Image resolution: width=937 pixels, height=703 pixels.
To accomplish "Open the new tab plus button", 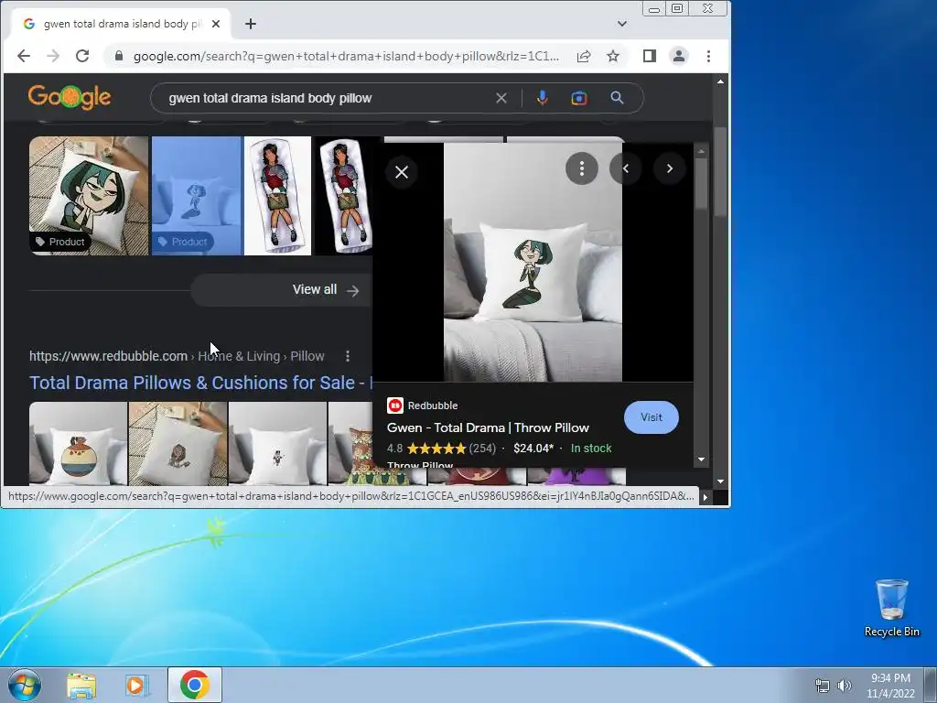I will point(251,24).
